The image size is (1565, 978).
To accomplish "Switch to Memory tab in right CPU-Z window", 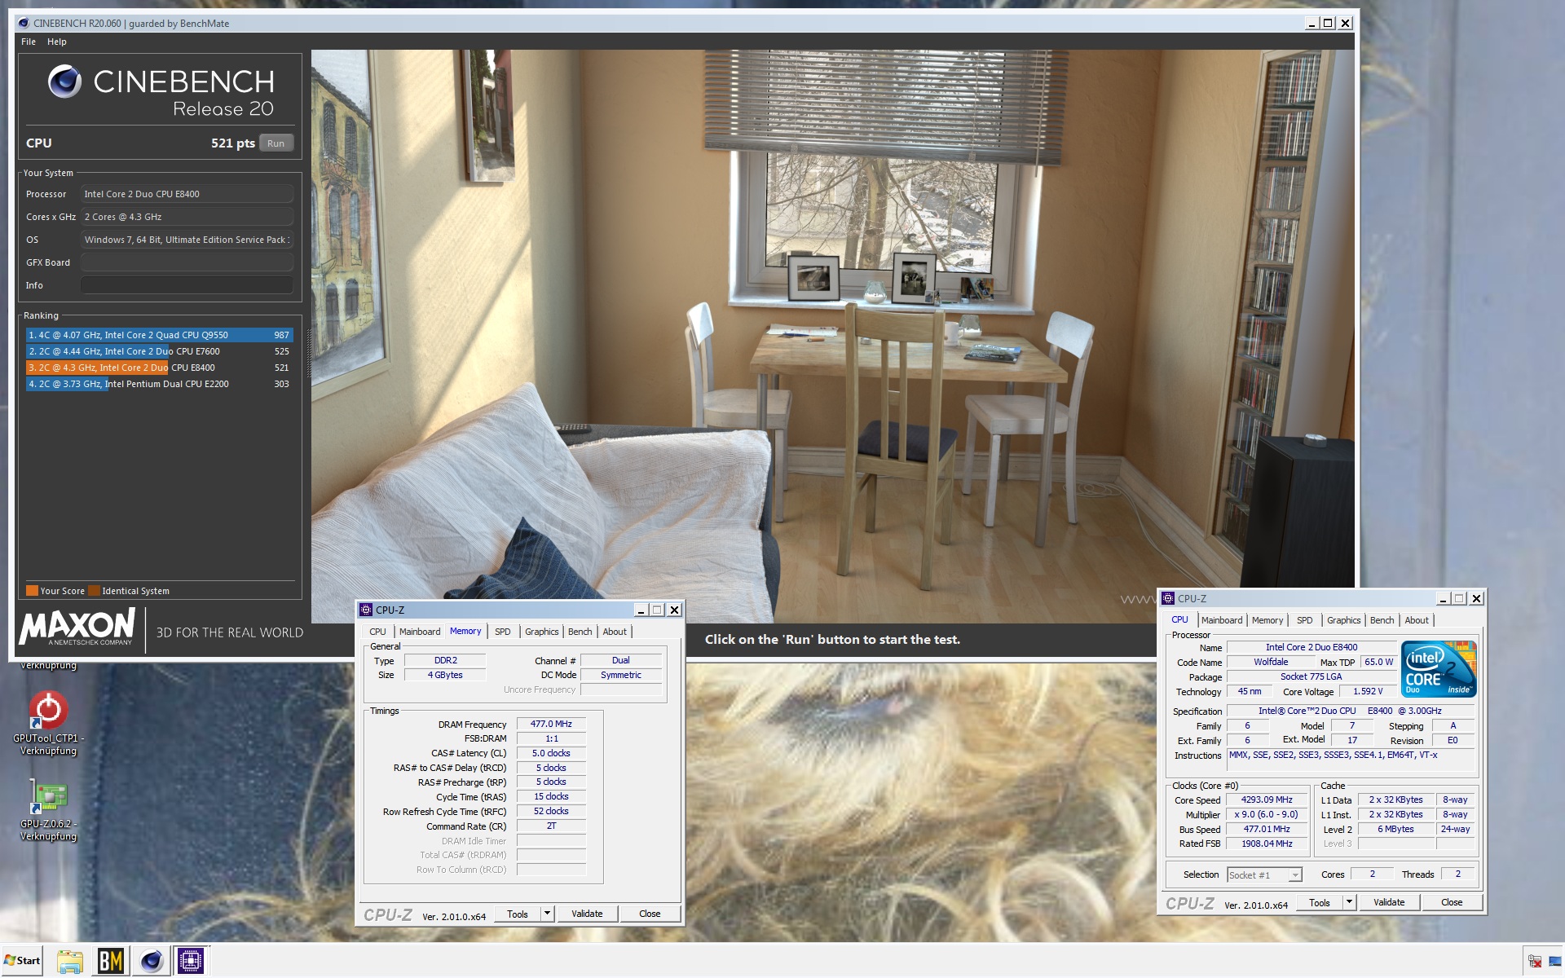I will 1267,620.
